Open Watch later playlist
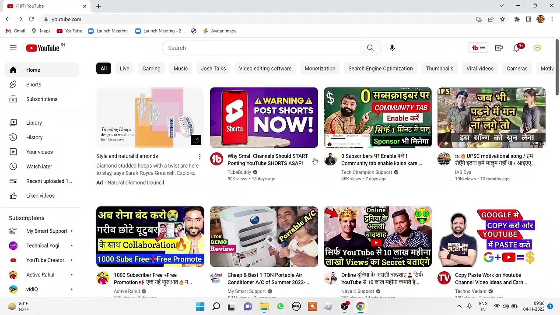This screenshot has width=560, height=315. coord(42,167)
